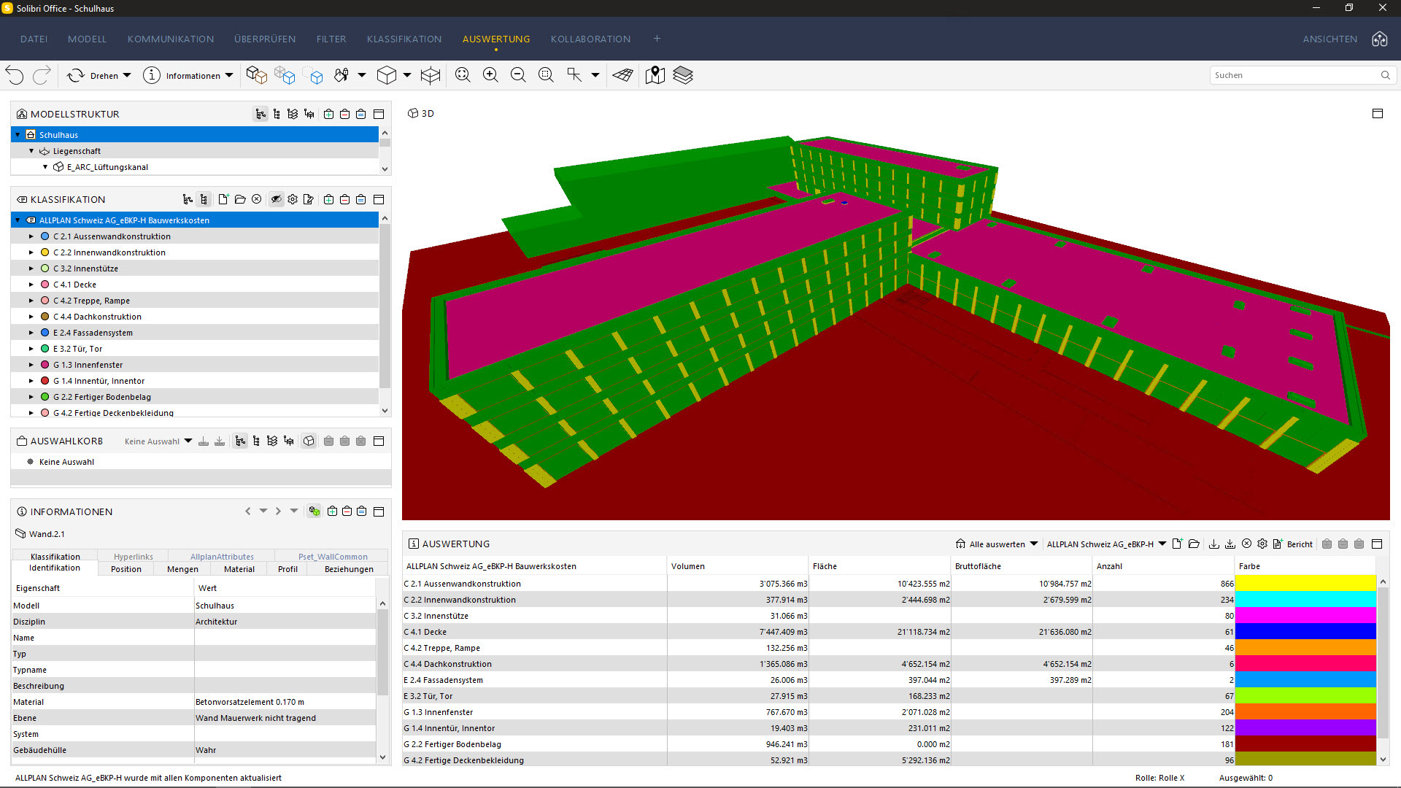Screen dimensions: 1401x788
Task: Open the Alle auswerten dropdown arrow
Action: (1034, 544)
